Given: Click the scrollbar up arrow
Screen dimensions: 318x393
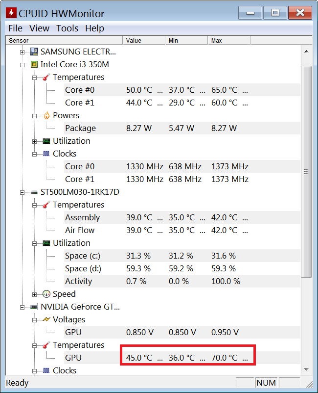Looking at the screenshot, I should pyautogui.click(x=306, y=52).
